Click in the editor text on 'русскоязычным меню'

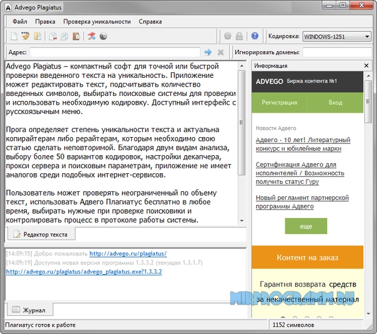(44, 112)
